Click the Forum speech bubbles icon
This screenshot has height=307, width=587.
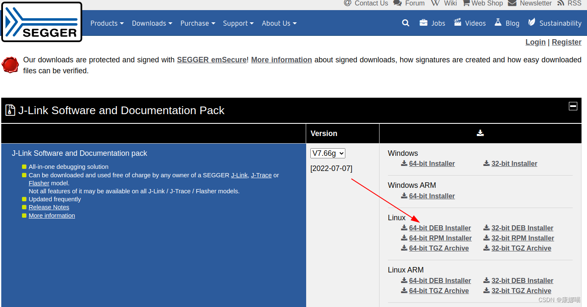[397, 3]
